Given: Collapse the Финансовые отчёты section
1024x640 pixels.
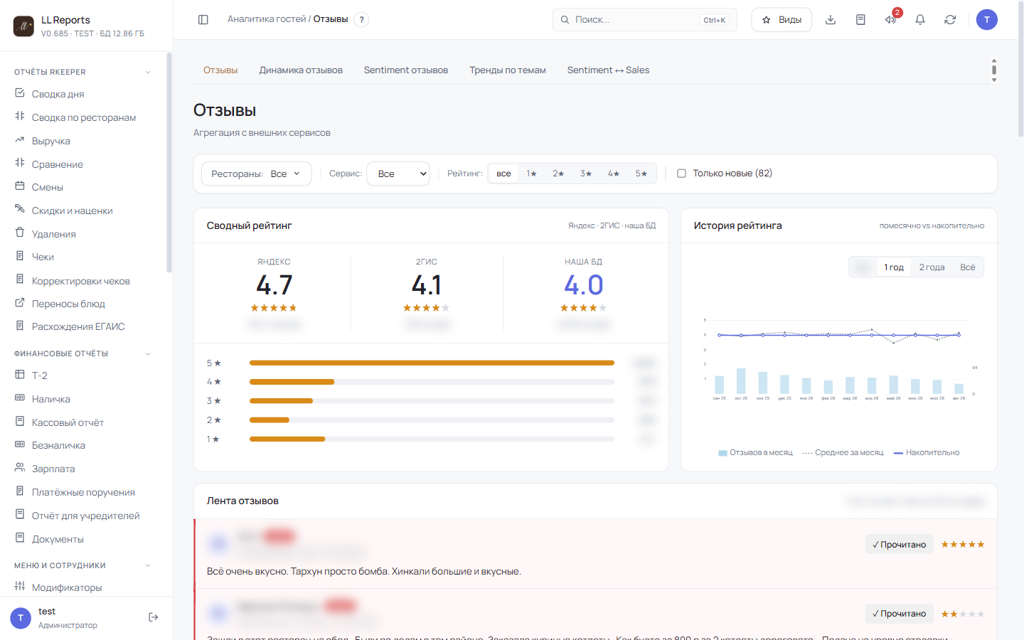Looking at the screenshot, I should pos(148,353).
